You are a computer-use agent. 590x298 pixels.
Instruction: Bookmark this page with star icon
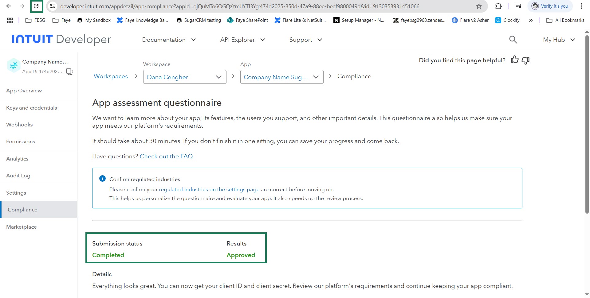coord(479,6)
